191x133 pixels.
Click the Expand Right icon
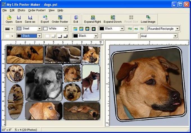tap(93, 19)
